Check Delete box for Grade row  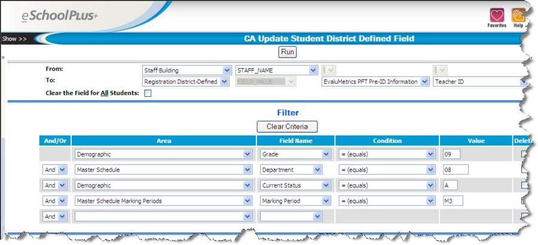pyautogui.click(x=525, y=154)
